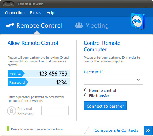Open the Partner ID dropdown arrow

click(x=138, y=80)
